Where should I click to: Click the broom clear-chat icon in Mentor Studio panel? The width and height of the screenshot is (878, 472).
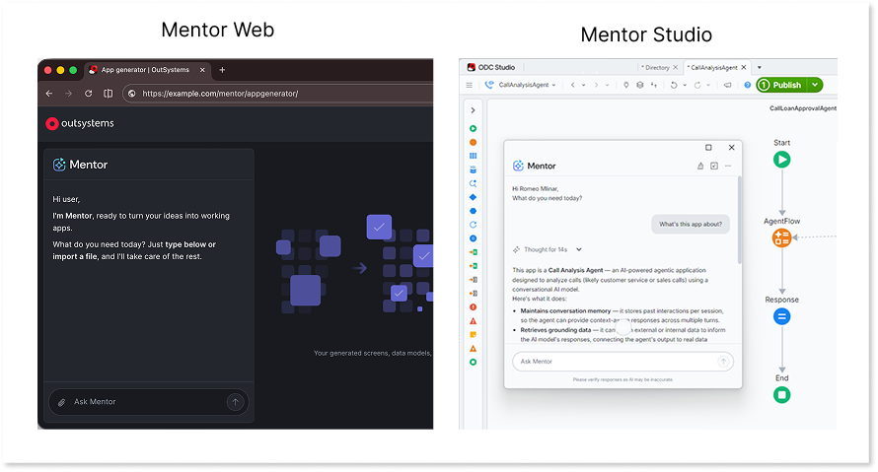[700, 167]
